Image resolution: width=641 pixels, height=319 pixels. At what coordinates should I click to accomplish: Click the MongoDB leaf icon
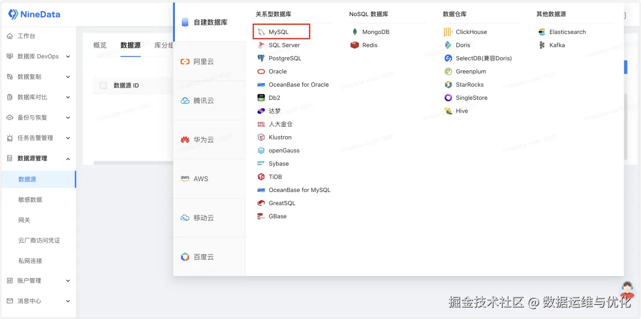(355, 32)
